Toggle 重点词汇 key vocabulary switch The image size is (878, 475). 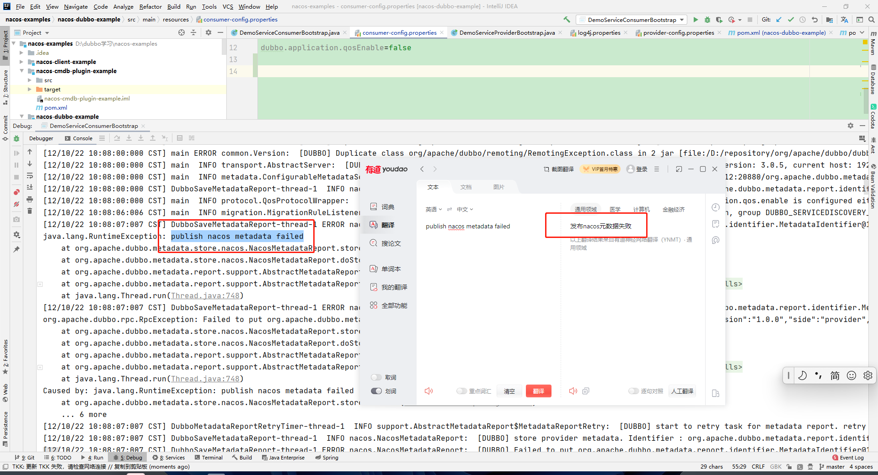(x=461, y=391)
